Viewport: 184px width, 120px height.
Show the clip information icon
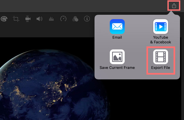(x=87, y=19)
